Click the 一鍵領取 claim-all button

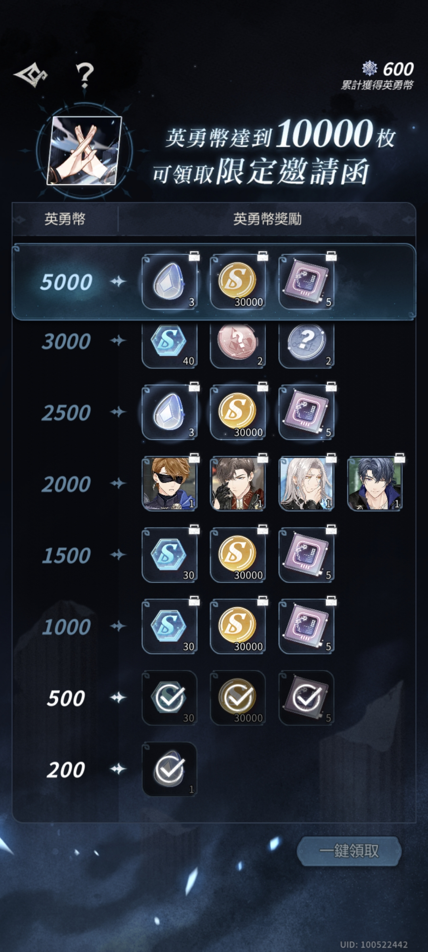coord(349,851)
